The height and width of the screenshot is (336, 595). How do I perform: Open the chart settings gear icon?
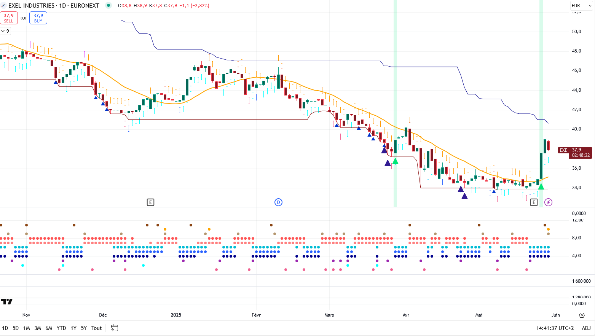(582, 315)
